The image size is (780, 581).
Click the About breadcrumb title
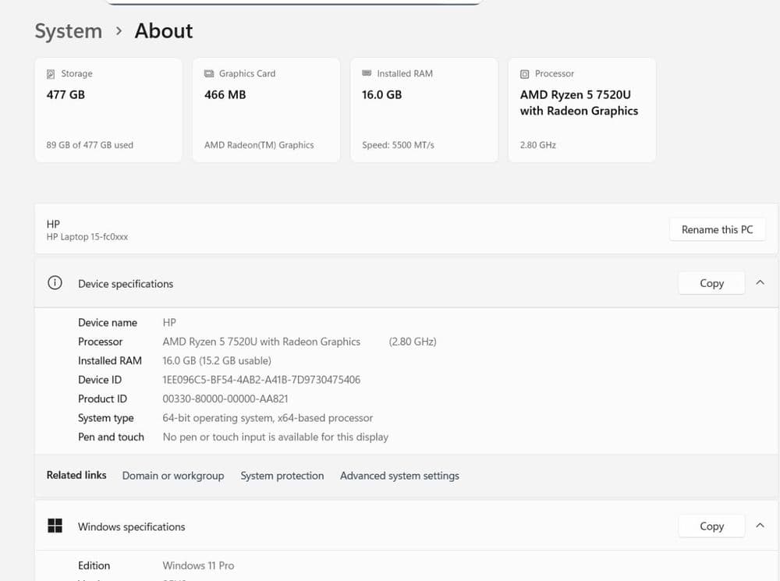(164, 31)
